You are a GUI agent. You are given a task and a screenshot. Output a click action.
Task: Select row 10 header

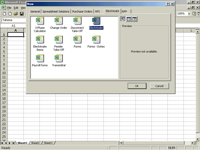[x=4, y=73]
